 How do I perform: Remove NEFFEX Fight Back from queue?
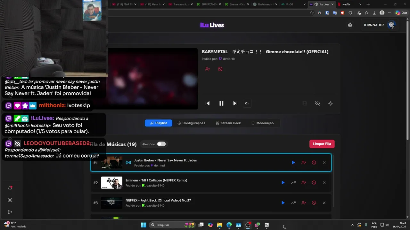pyautogui.click(x=324, y=203)
